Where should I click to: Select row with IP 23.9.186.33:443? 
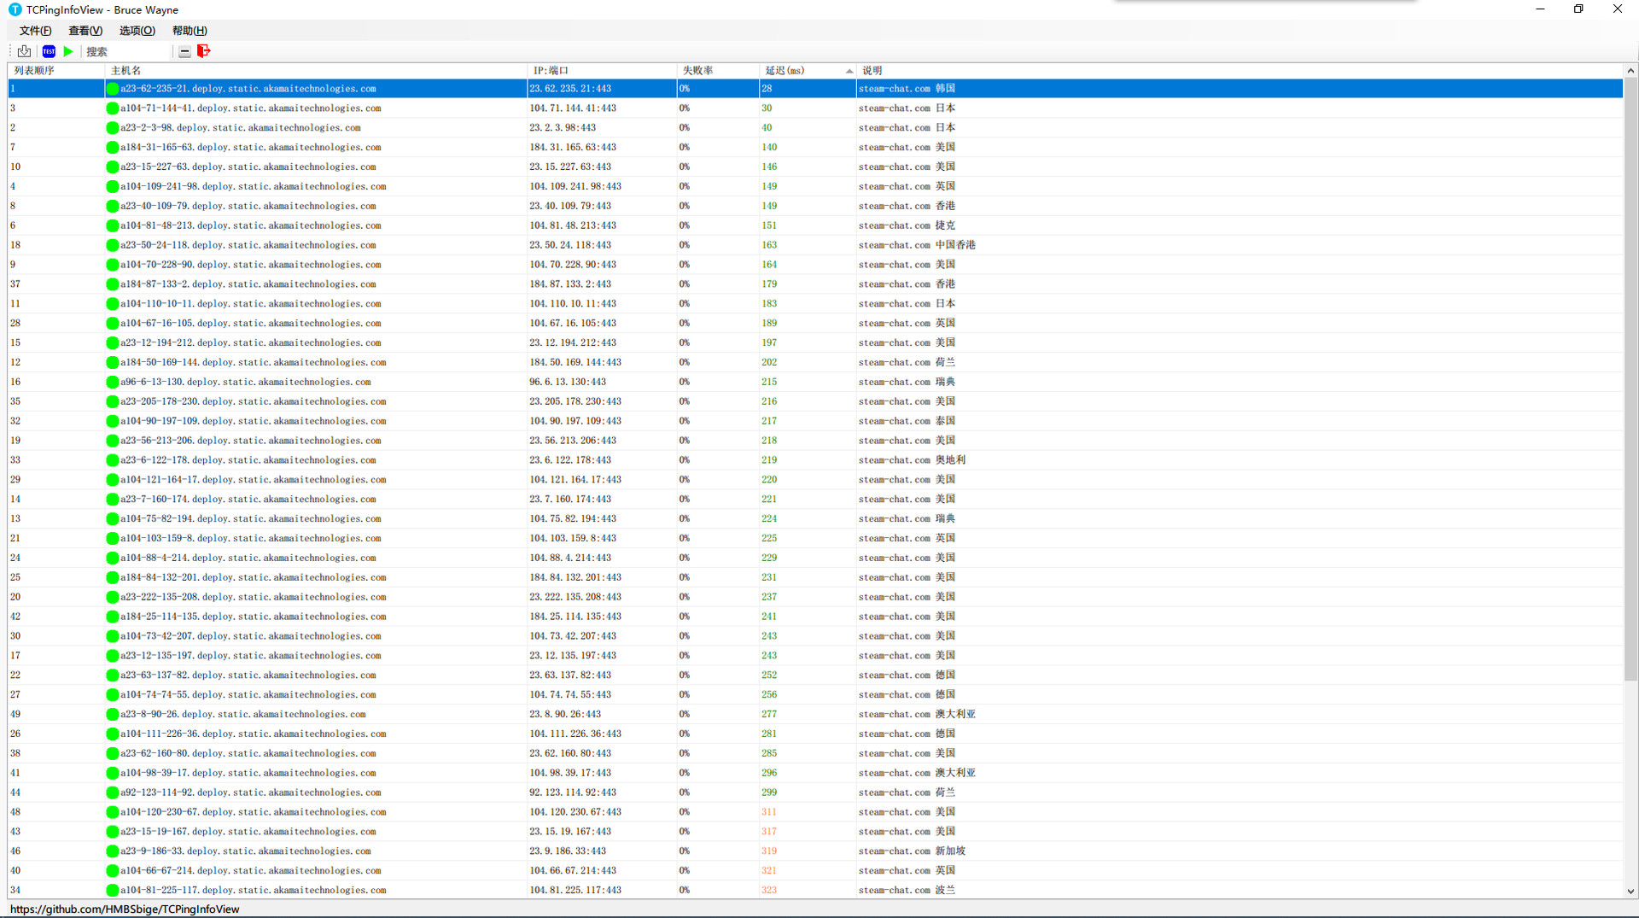(x=567, y=851)
